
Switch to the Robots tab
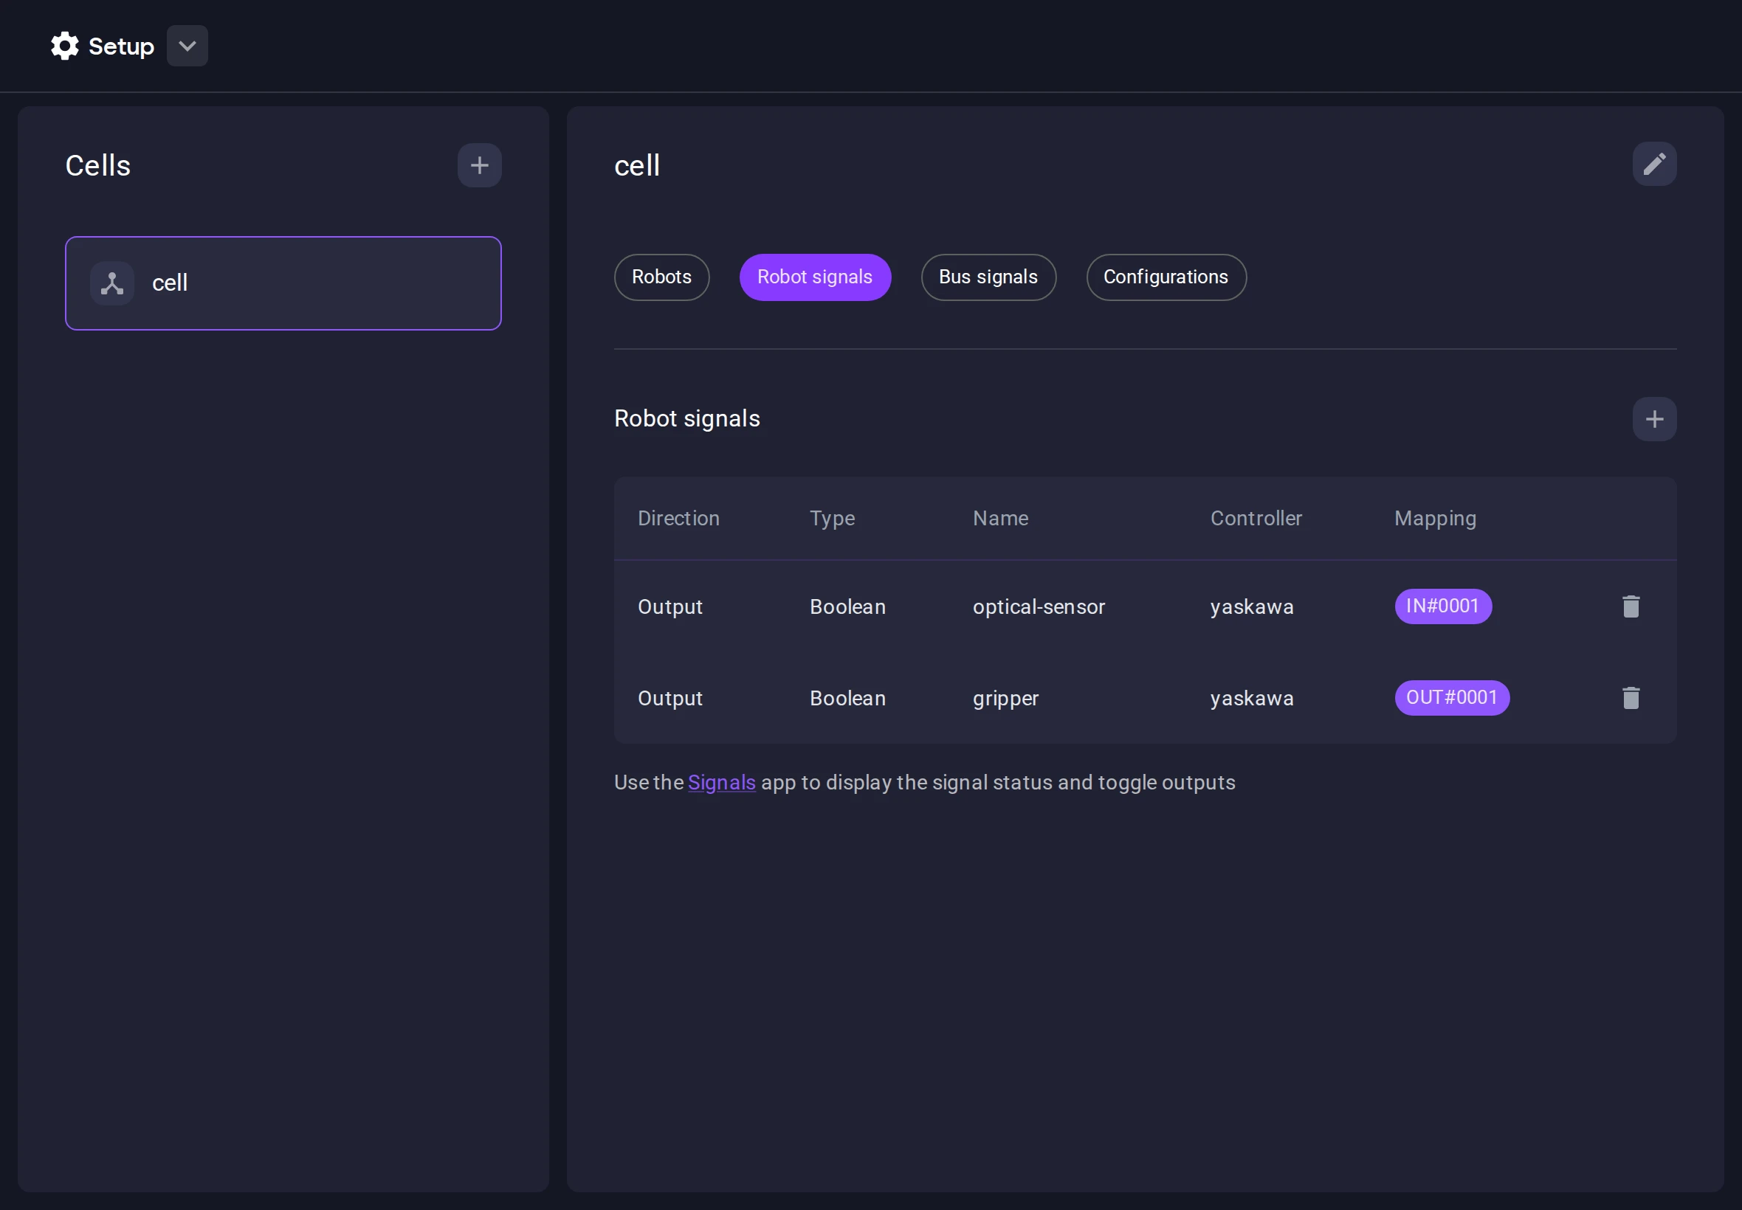[661, 277]
